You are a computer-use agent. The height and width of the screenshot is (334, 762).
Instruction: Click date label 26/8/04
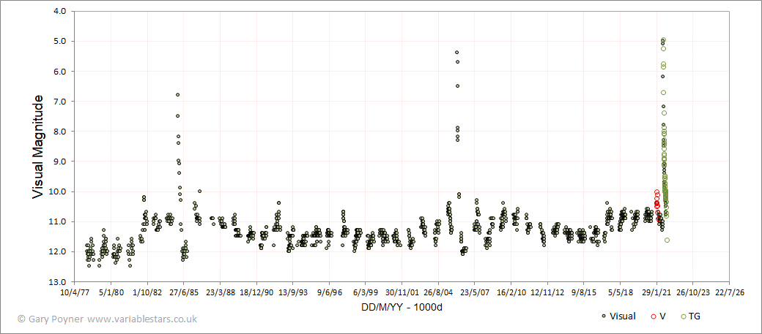[x=438, y=293]
